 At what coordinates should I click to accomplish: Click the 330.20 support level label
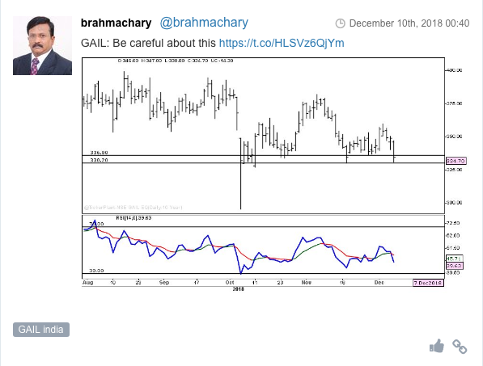(x=99, y=160)
